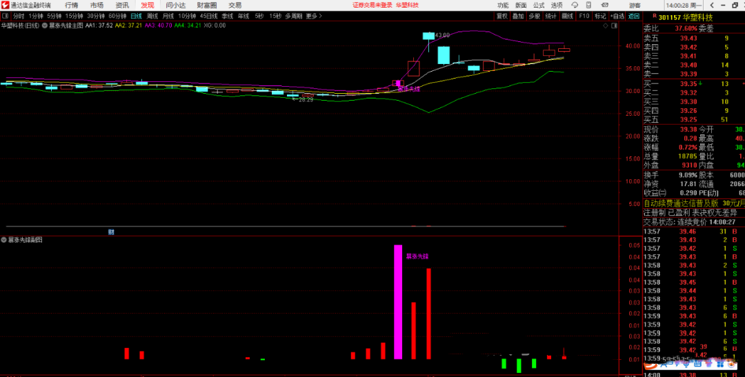Image resolution: width=745 pixels, height=377 pixels.
Task: Expand the sub-chart indicator menu circle icon
Action: (3, 240)
